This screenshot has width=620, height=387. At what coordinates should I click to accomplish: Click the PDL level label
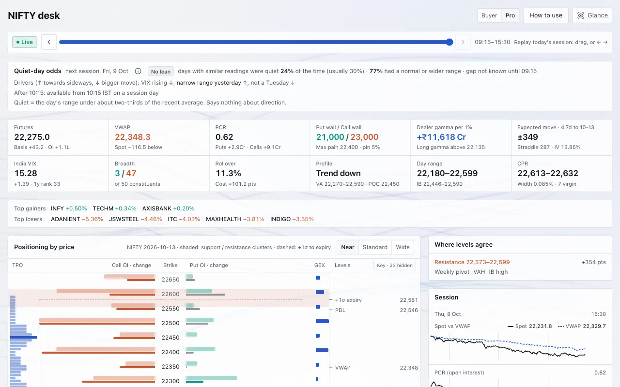340,310
